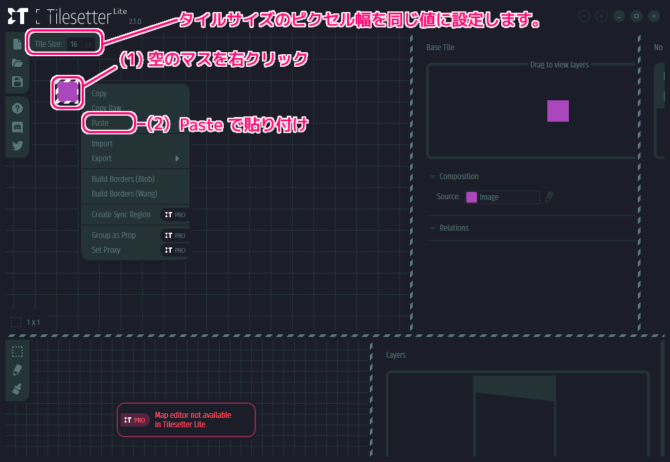Open a project using the folder icon
The height and width of the screenshot is (462, 670).
point(17,63)
